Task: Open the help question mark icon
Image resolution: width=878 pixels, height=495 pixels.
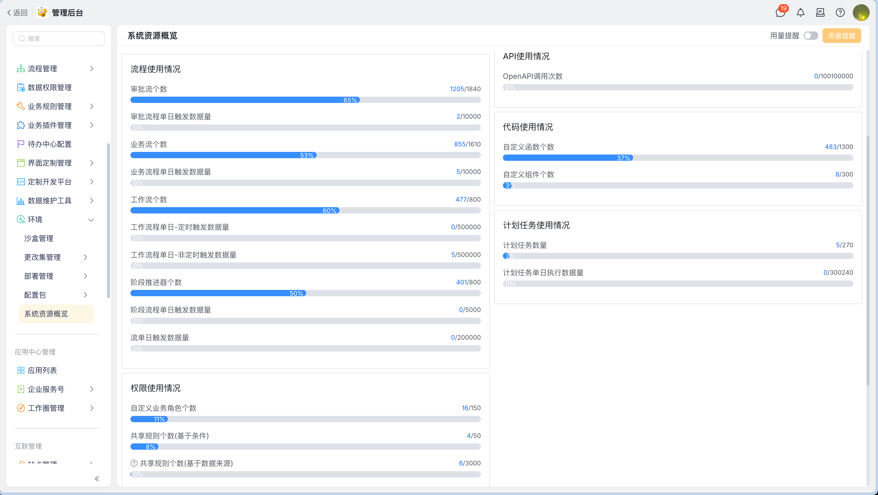Action: click(x=840, y=13)
